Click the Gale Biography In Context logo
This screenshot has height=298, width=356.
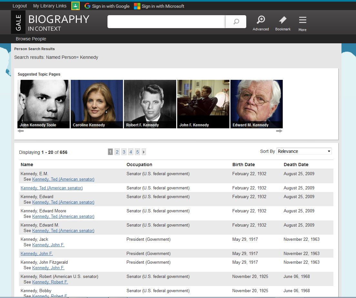click(x=50, y=22)
